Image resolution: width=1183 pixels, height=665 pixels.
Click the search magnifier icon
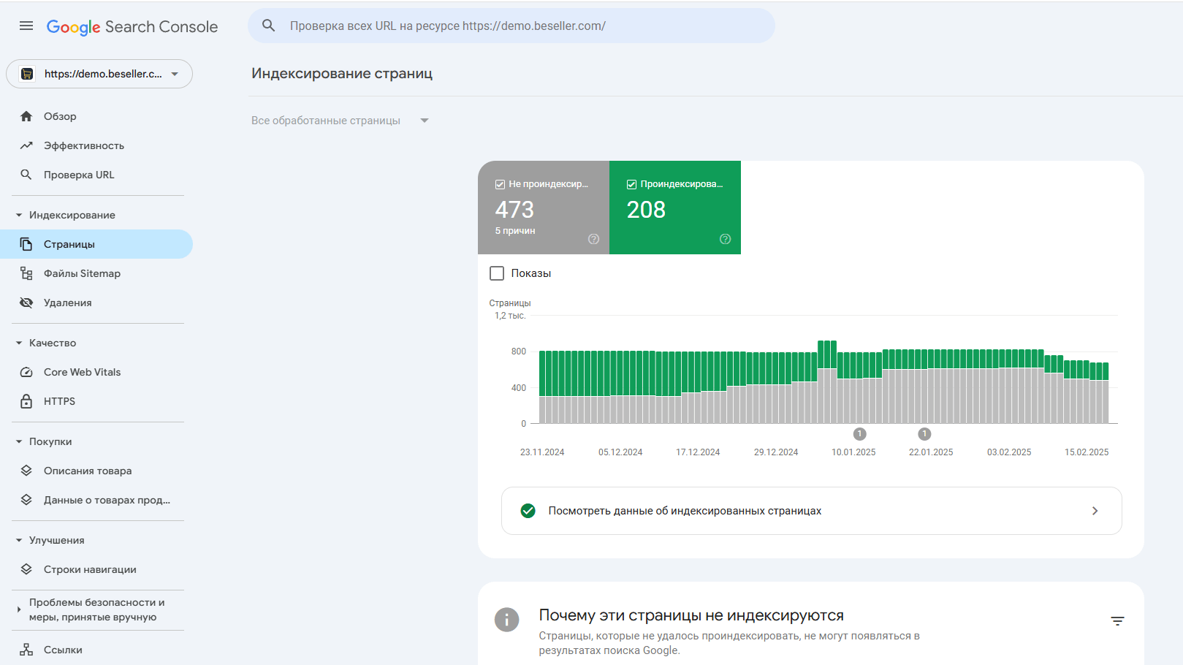(x=269, y=26)
